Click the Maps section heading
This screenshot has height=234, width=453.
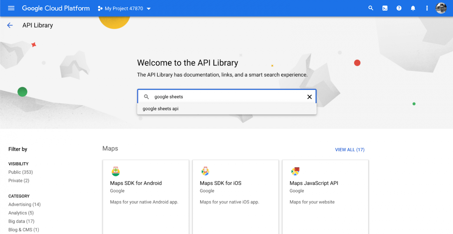click(110, 148)
